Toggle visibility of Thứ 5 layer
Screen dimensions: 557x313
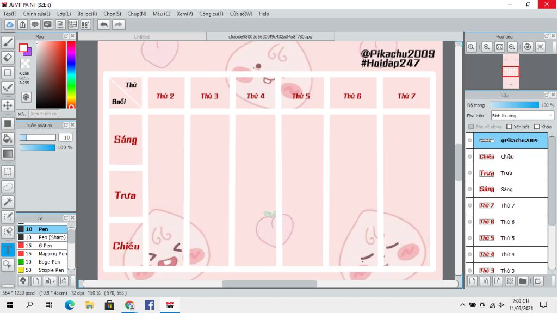[x=469, y=238]
